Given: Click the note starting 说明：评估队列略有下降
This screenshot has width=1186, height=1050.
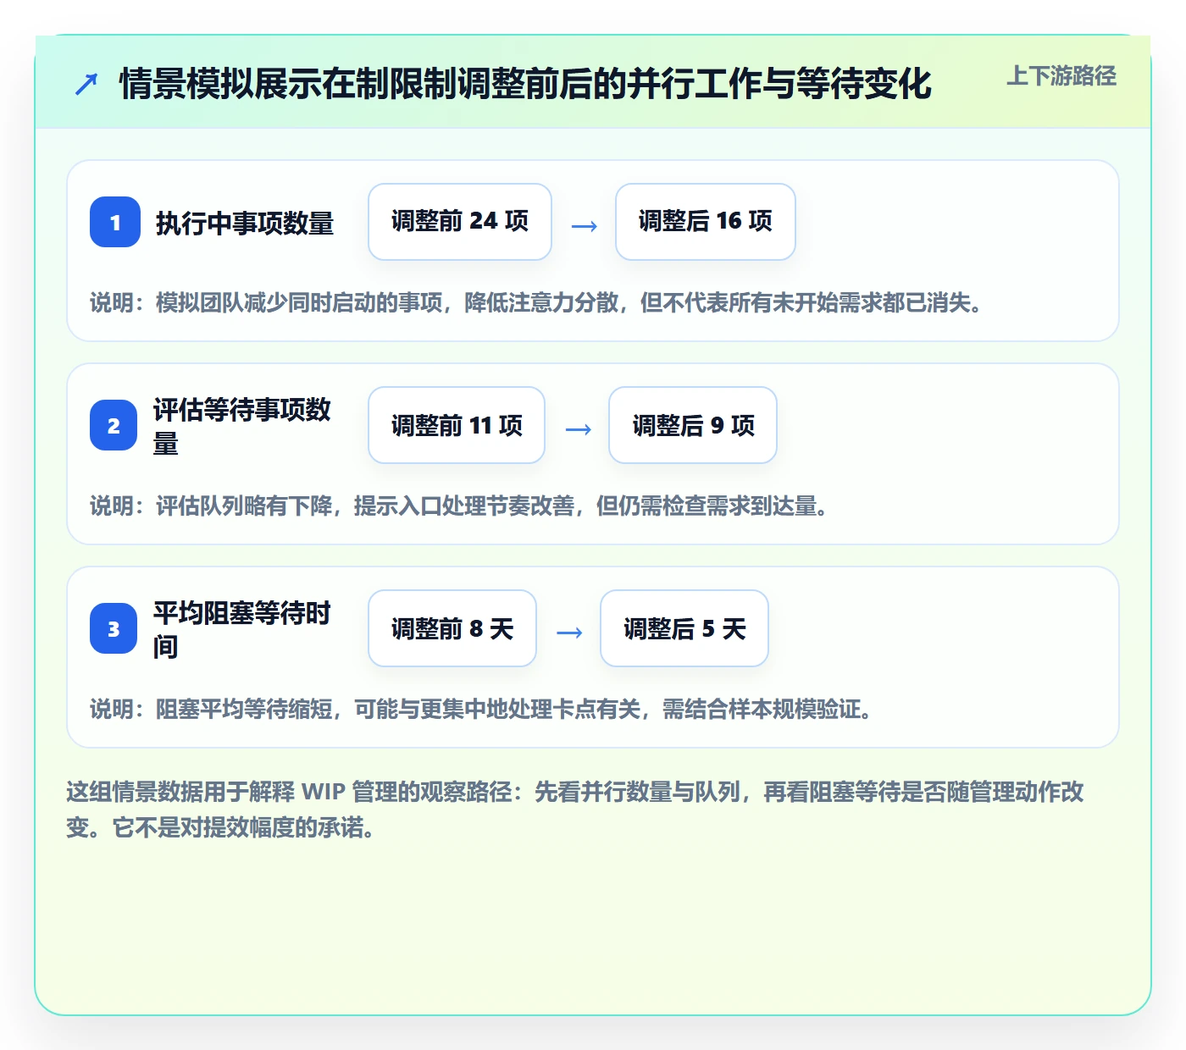Looking at the screenshot, I should coord(460,506).
